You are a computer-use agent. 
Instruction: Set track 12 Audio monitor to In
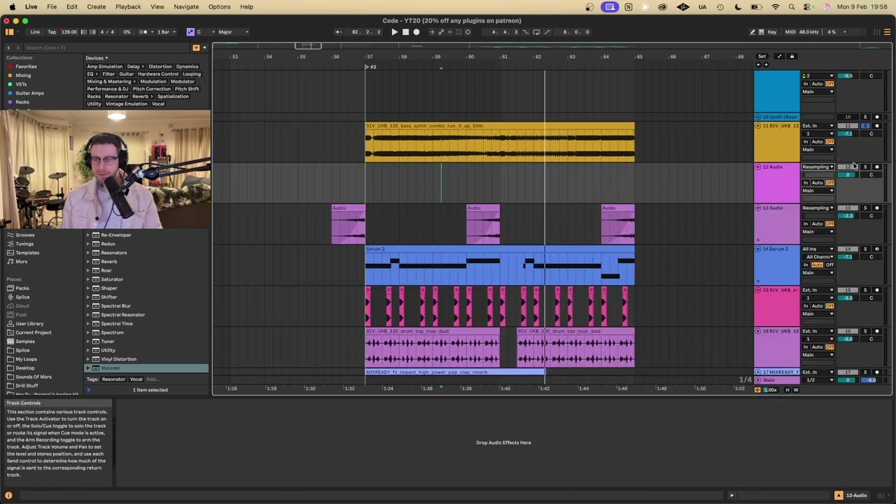[806, 183]
